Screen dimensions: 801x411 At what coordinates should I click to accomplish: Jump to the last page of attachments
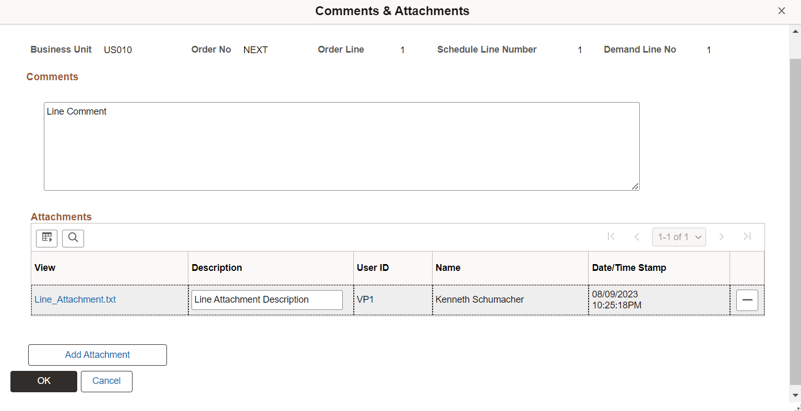747,236
